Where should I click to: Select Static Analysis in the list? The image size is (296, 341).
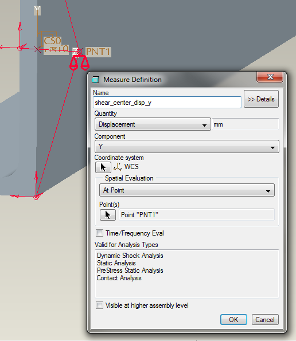pyautogui.click(x=116, y=263)
